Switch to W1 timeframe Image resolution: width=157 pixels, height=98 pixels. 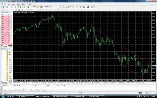coord(62,10)
